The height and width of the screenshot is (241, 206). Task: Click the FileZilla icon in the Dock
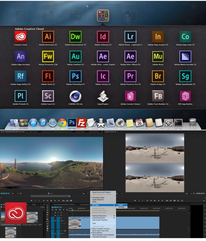click(81, 122)
